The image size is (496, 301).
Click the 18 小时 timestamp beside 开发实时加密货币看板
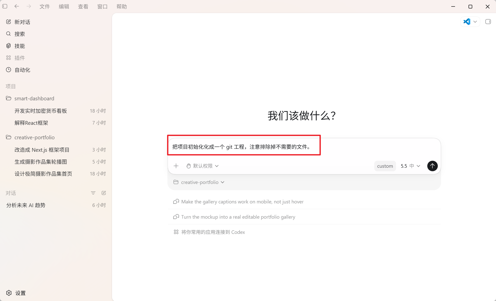(98, 111)
